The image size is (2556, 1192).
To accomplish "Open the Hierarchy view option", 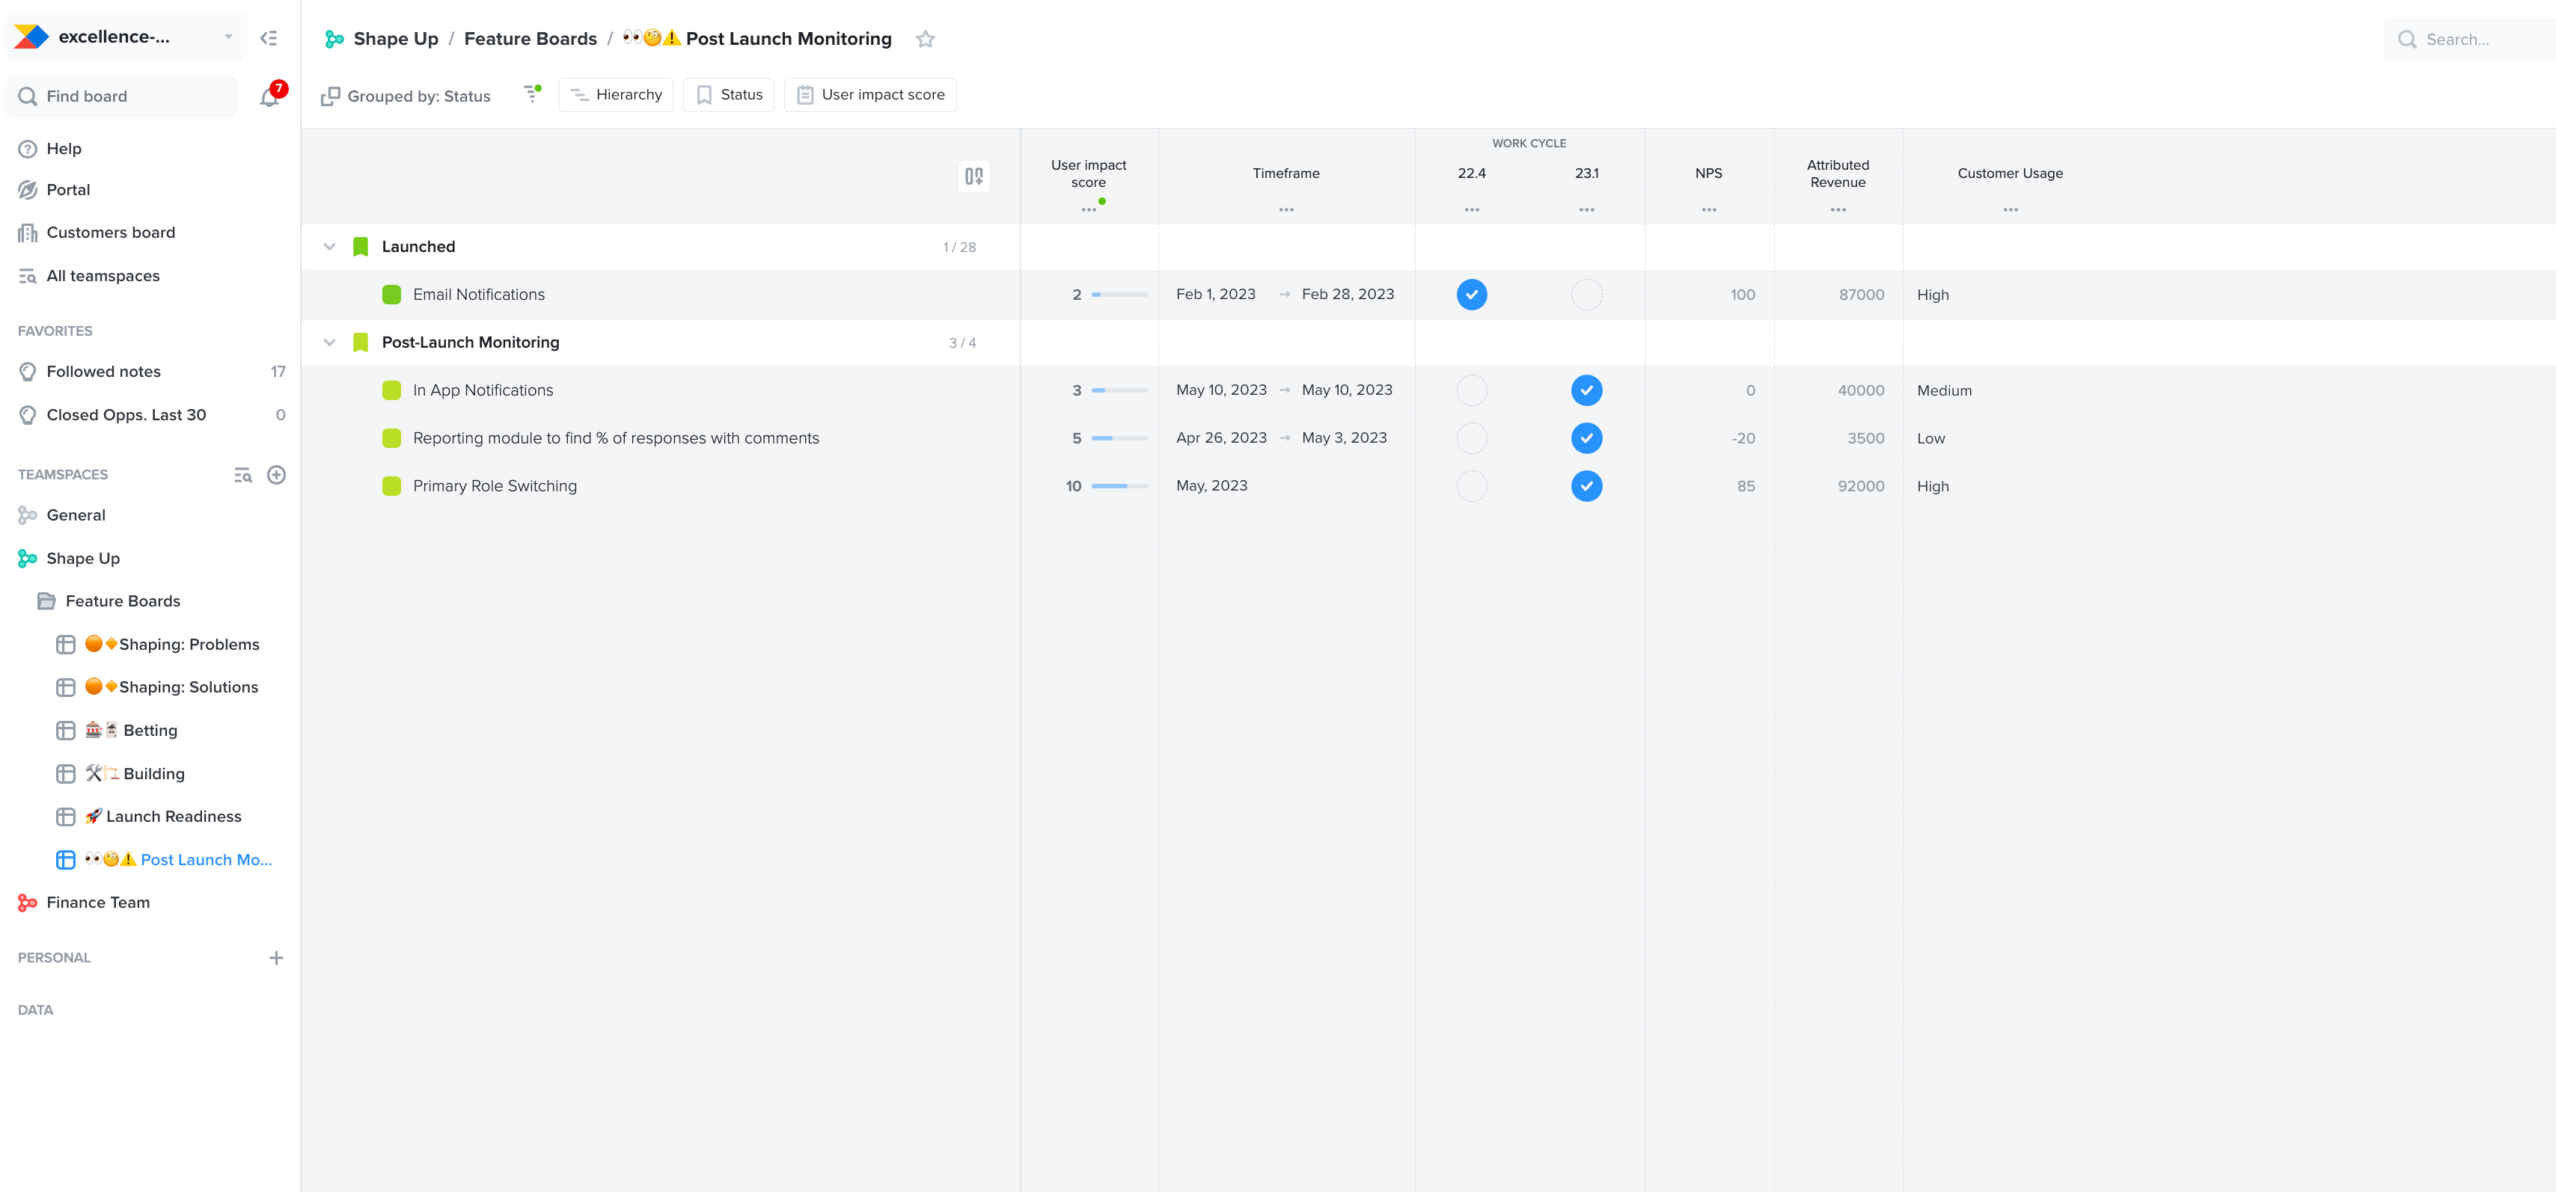I will tap(615, 94).
